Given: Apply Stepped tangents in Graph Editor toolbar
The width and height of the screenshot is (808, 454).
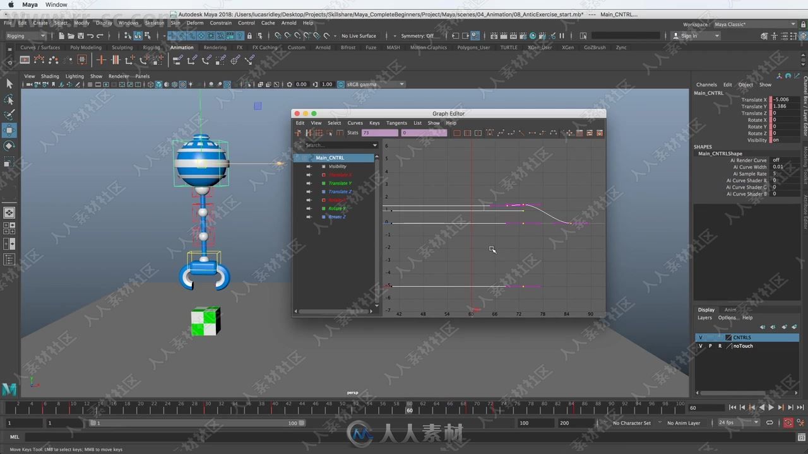Looking at the screenshot, I should point(542,133).
